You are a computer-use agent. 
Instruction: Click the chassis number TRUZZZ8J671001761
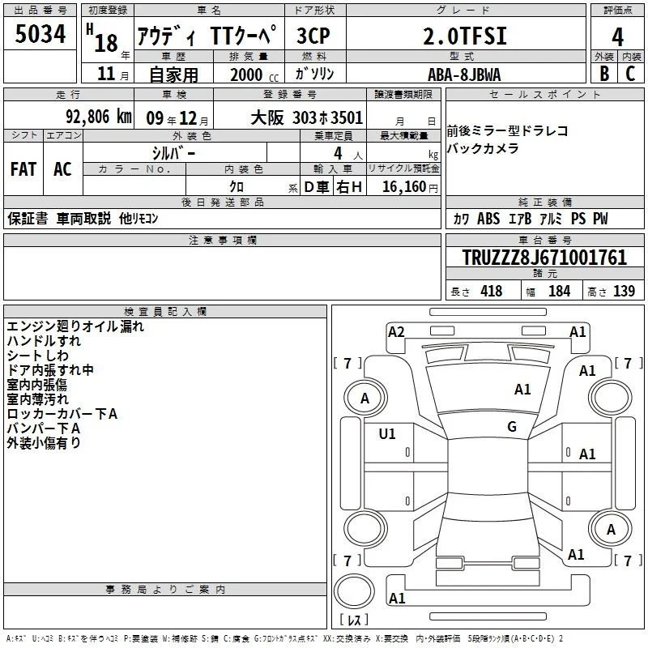coord(544,257)
